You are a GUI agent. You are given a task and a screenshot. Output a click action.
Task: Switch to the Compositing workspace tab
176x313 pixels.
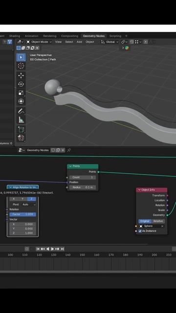pos(69,36)
